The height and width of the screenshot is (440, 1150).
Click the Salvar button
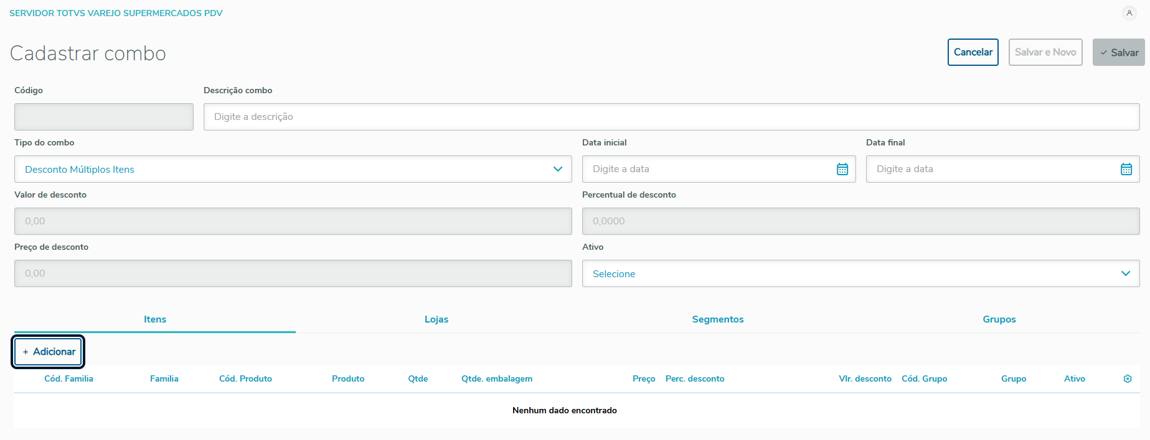click(x=1119, y=52)
